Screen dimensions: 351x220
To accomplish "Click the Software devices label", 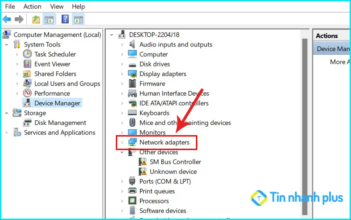I will click(x=163, y=210).
